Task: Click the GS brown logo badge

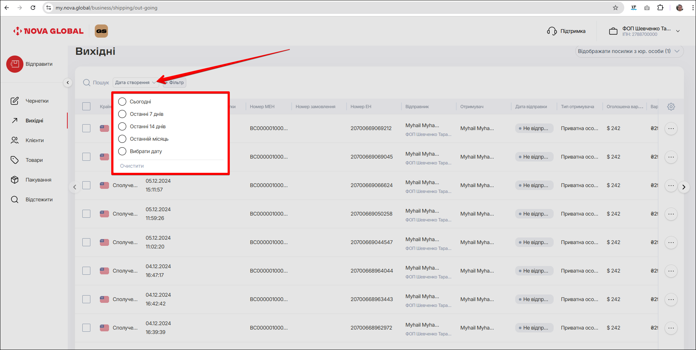Action: (101, 31)
